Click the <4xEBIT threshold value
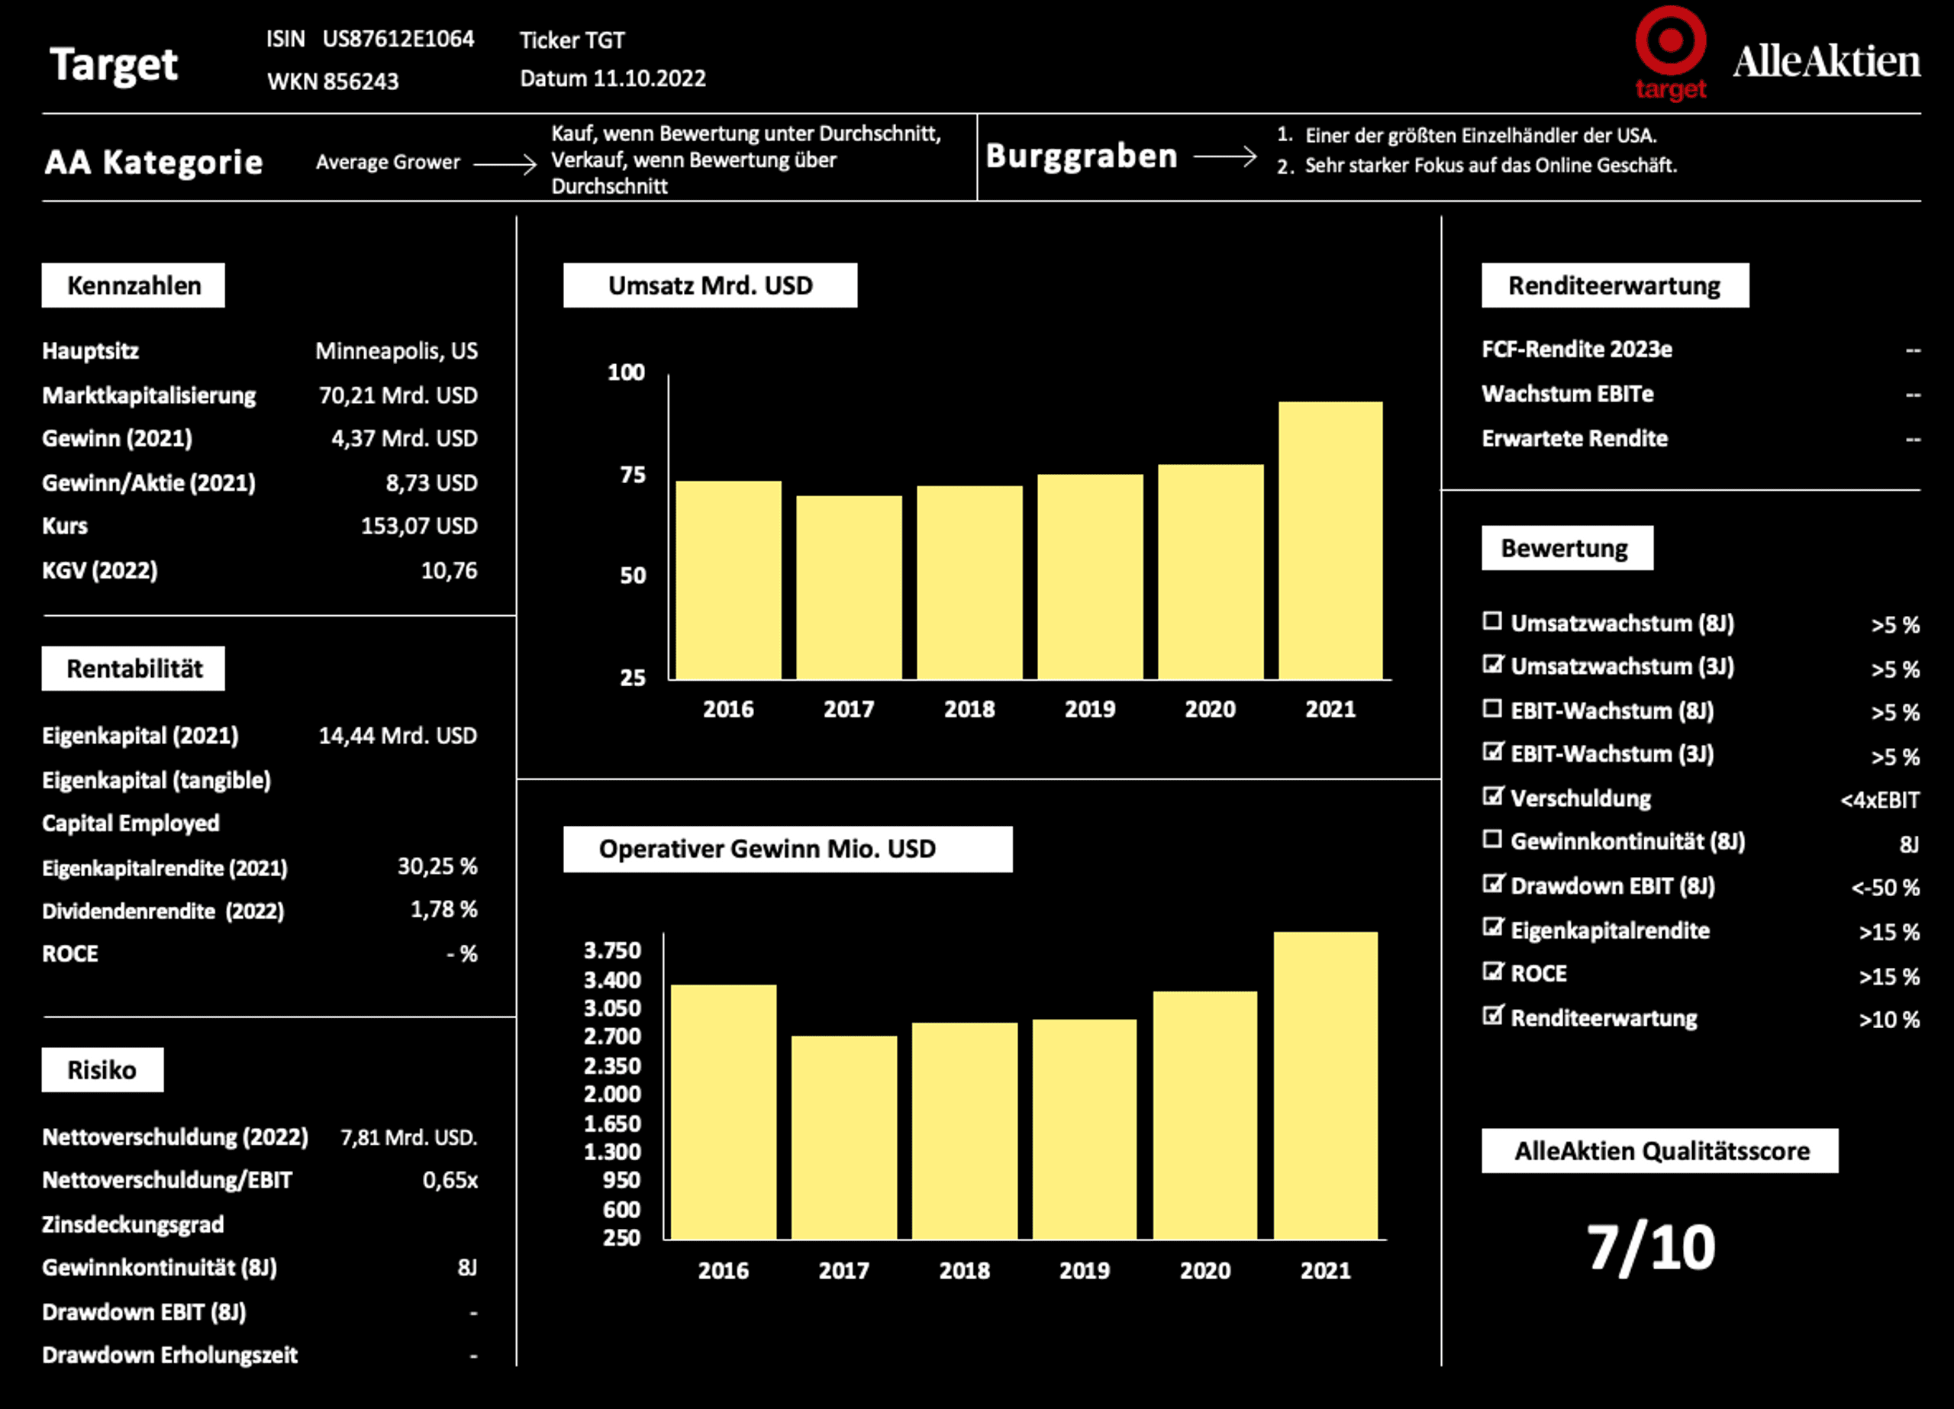Image resolution: width=1954 pixels, height=1409 pixels. pyautogui.click(x=1880, y=801)
